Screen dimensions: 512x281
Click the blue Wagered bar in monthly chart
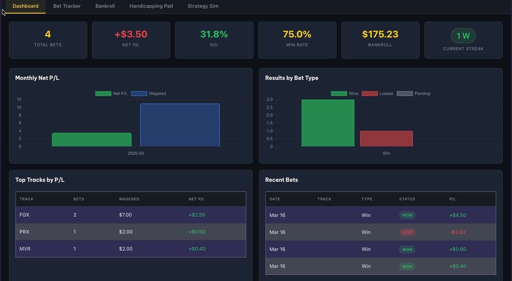click(x=180, y=125)
